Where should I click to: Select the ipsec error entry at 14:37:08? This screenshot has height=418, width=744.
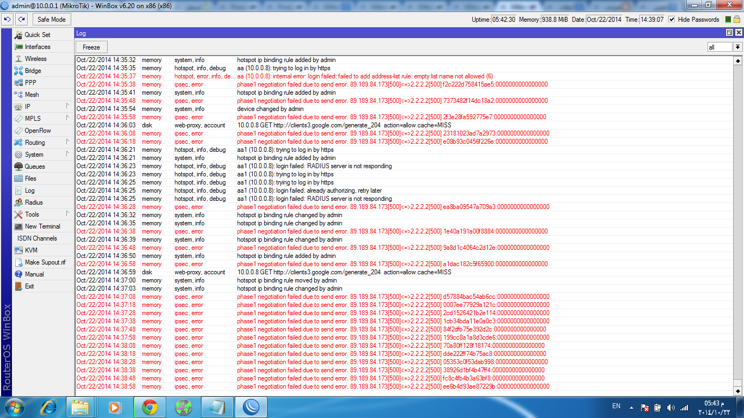point(404,297)
